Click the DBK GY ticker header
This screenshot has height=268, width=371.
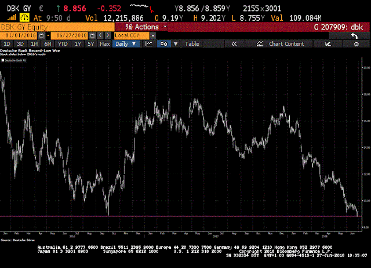click(19, 9)
